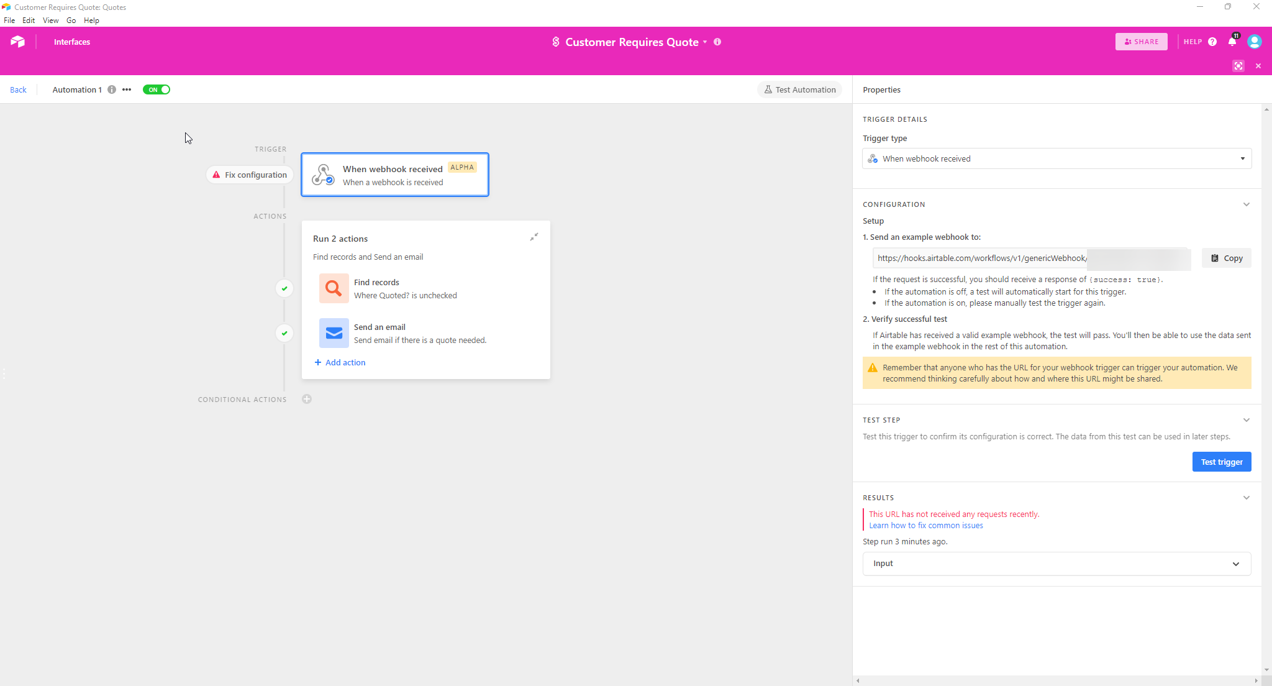
Task: Select the When webhook received trigger card
Action: (395, 175)
